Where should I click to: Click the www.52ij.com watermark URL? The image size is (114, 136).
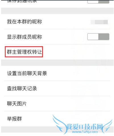coord(85,132)
